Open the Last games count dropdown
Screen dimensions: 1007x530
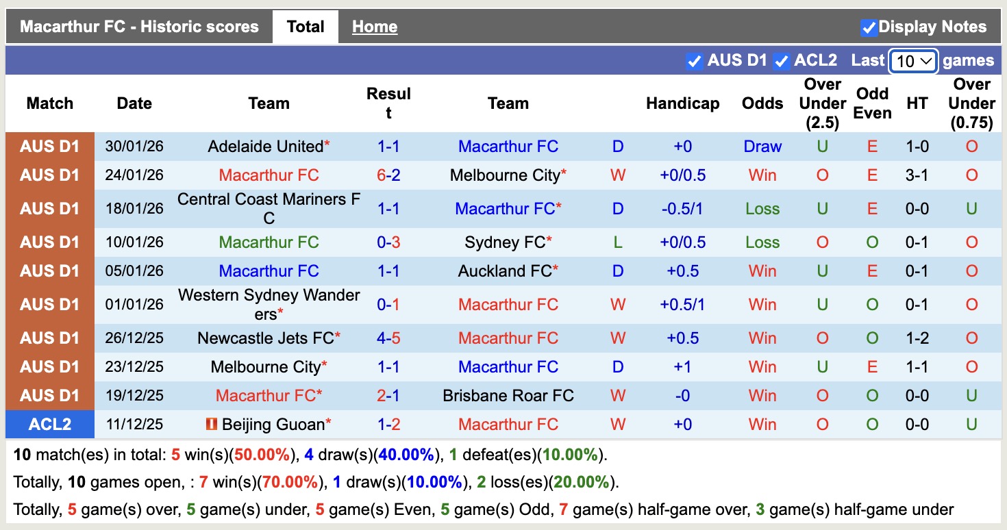(x=913, y=61)
